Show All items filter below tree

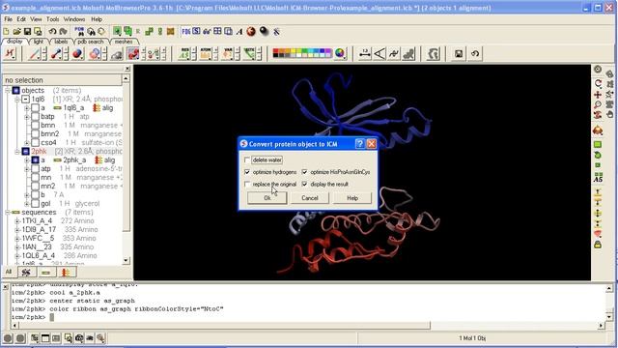tap(9, 272)
